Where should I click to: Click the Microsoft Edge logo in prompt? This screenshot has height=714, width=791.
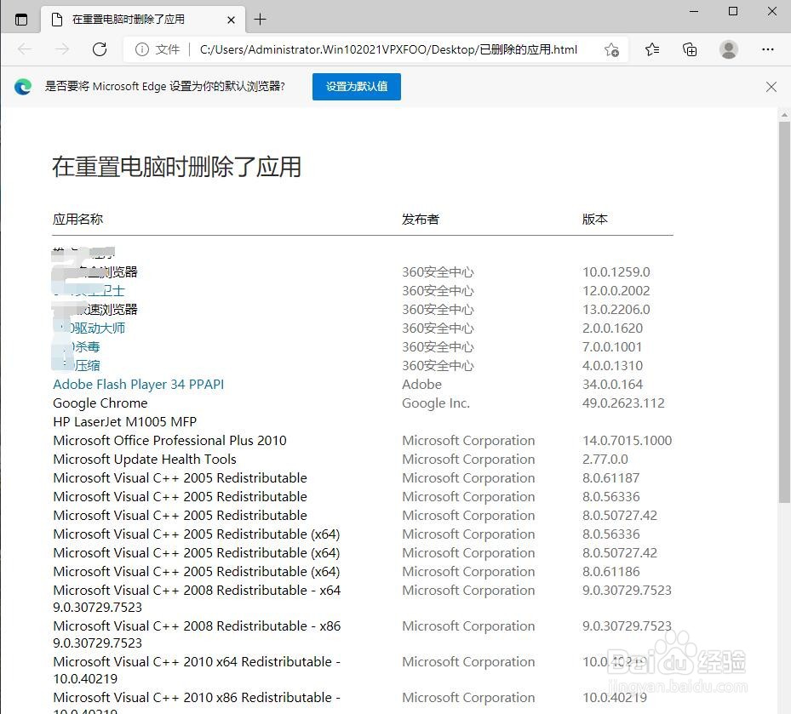coord(23,87)
